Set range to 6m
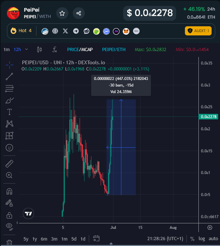220x246 pixels. [44, 239]
